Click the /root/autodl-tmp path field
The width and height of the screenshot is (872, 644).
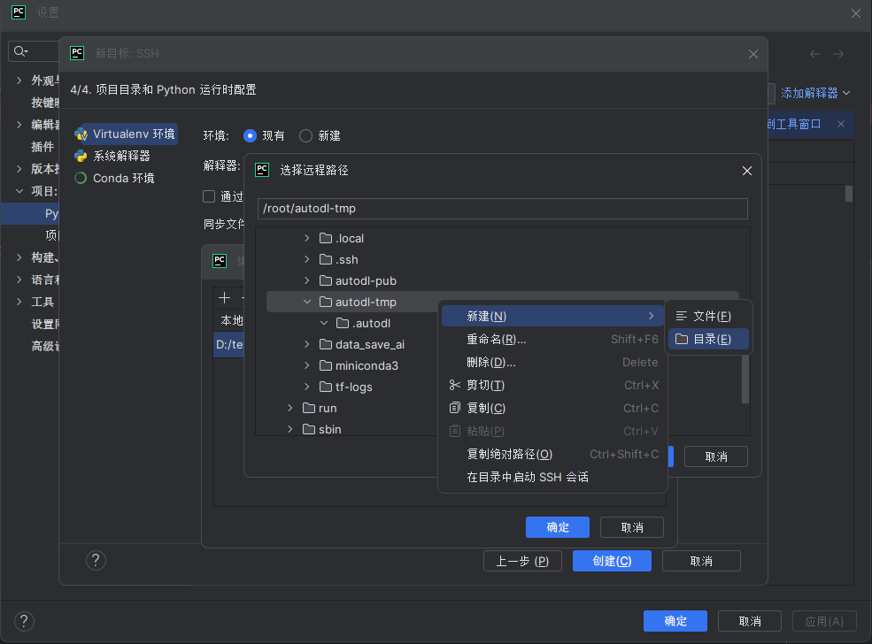click(502, 209)
